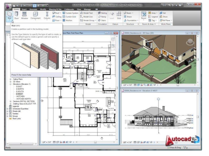This screenshot has width=209, height=156.
Task: Select the Model Line tool
Action: [x=86, y=17]
